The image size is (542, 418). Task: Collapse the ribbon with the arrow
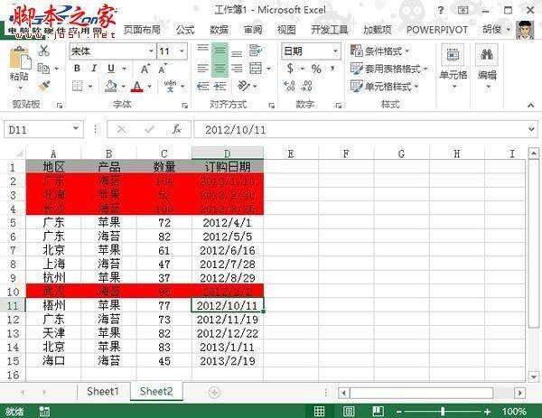[x=530, y=105]
